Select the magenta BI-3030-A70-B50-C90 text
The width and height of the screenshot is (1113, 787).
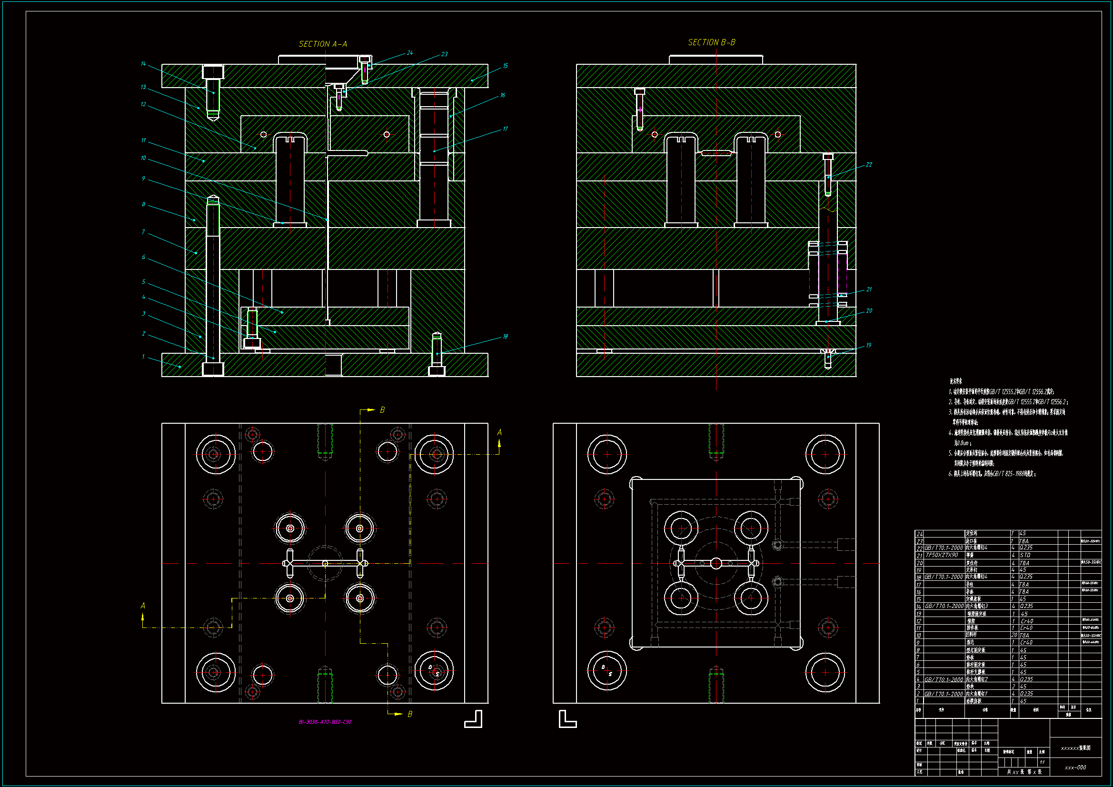coord(325,722)
